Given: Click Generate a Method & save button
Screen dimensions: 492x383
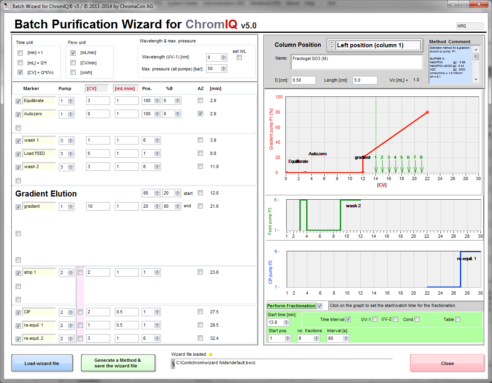Looking at the screenshot, I should click(x=118, y=363).
